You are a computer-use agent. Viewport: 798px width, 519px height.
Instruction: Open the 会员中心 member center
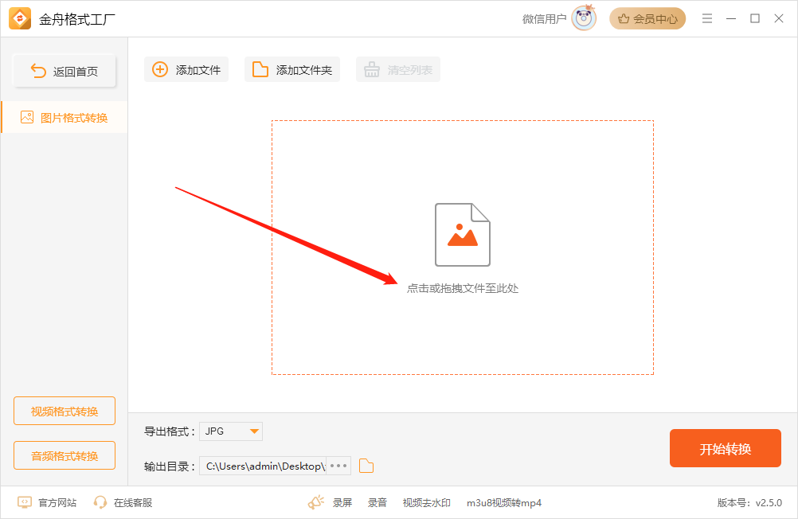coord(647,18)
